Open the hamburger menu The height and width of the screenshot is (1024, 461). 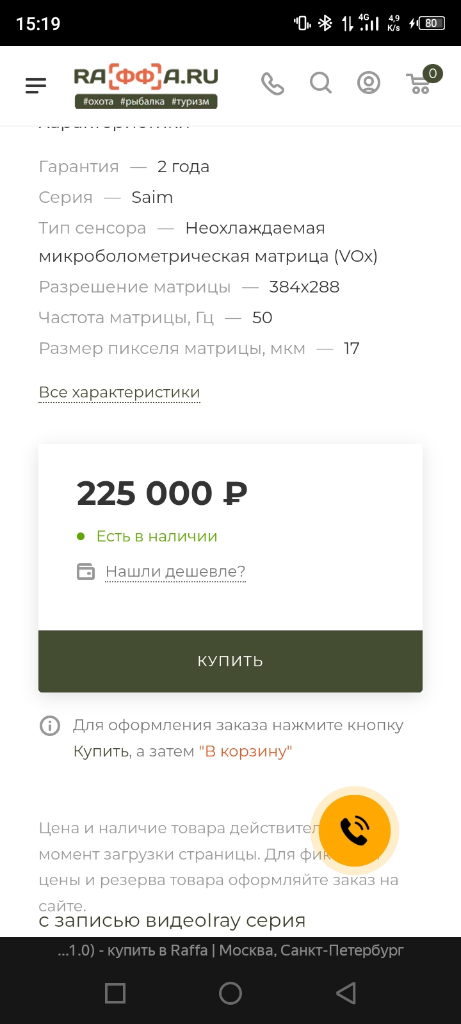coord(36,85)
